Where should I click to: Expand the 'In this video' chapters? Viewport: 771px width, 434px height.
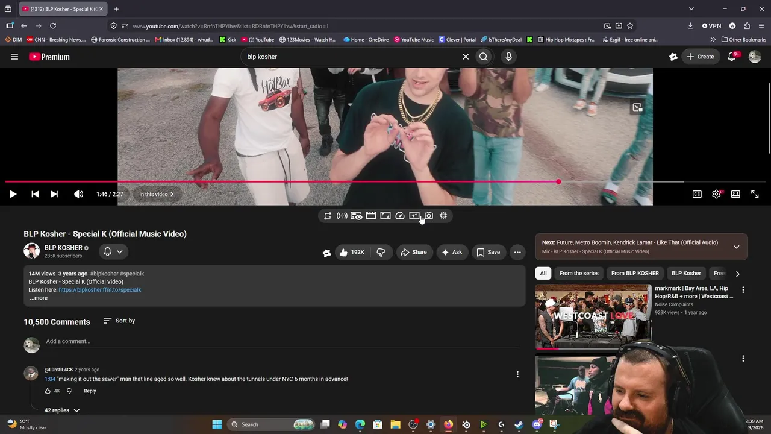(156, 194)
